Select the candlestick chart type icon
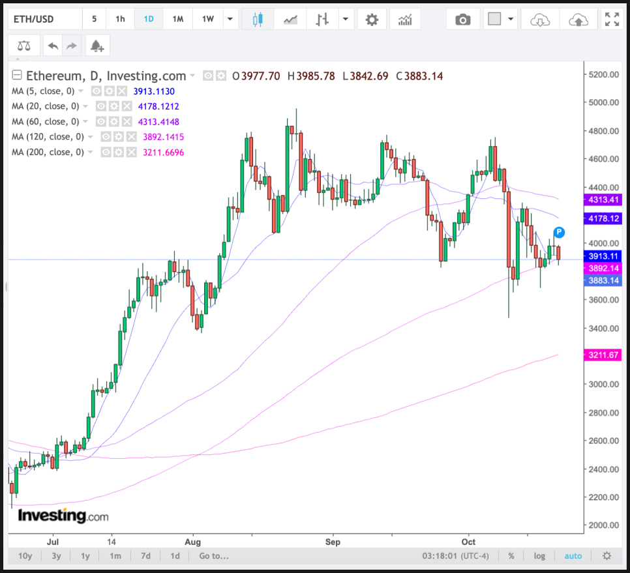630x573 pixels. 258,20
